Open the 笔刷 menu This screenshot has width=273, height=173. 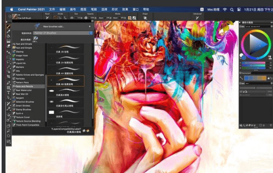[x=93, y=10]
